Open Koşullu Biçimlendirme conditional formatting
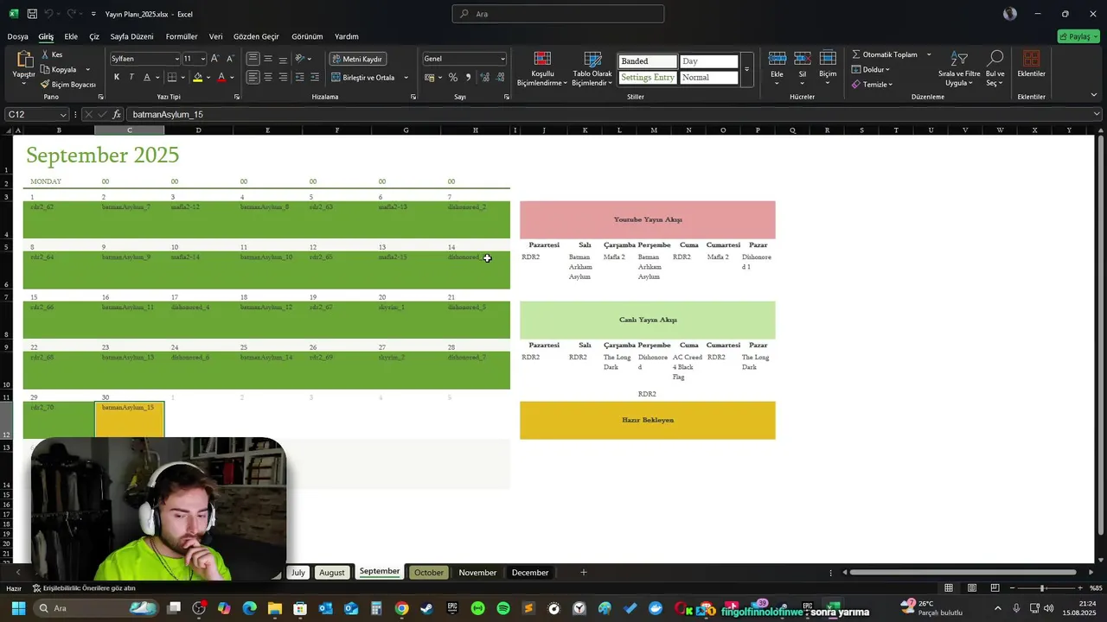This screenshot has width=1107, height=622. (x=541, y=68)
